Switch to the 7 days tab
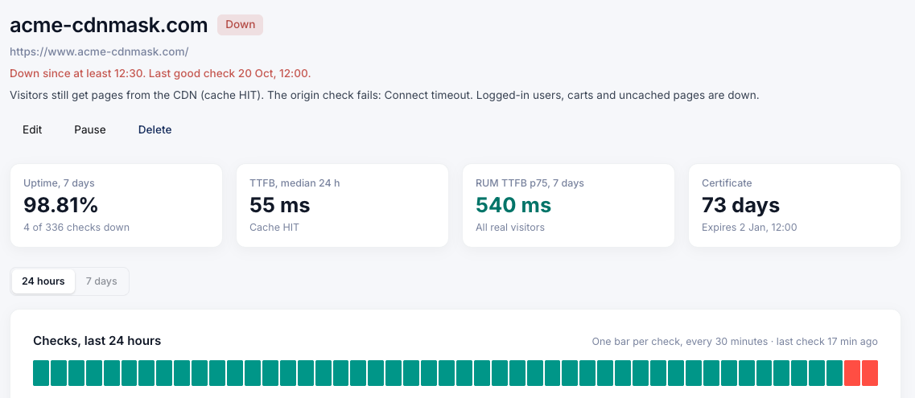Screen dimensions: 915x398 pos(101,281)
